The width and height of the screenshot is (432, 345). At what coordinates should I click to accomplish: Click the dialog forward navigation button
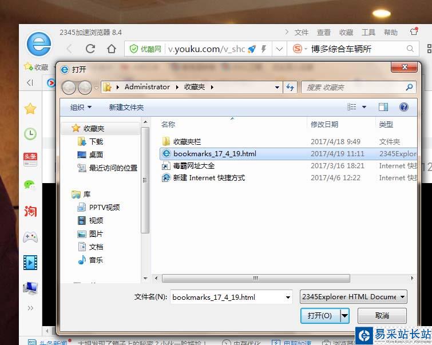pyautogui.click(x=85, y=88)
